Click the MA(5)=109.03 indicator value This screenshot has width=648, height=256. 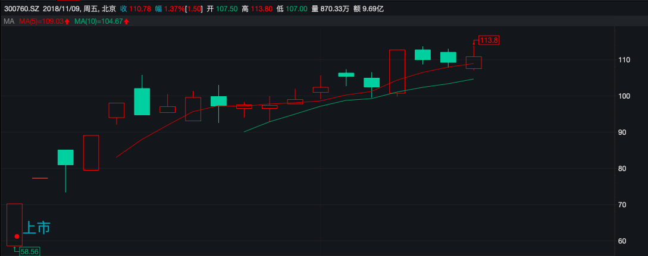41,21
